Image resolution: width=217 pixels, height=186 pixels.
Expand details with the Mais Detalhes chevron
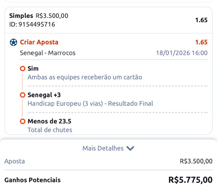point(130,148)
